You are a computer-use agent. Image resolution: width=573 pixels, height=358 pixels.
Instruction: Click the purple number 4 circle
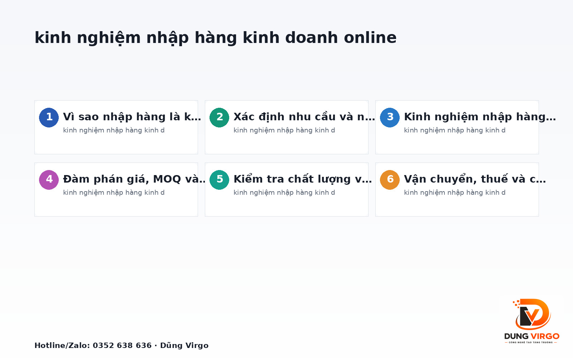(x=49, y=180)
